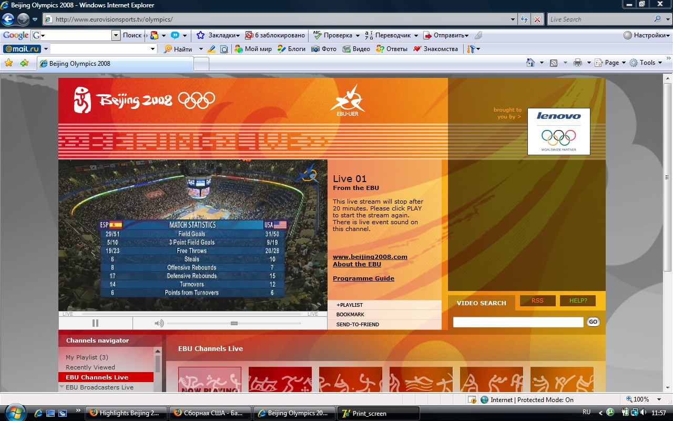Click the Mail.ru toolbar highlighter icon

pyautogui.click(x=211, y=49)
